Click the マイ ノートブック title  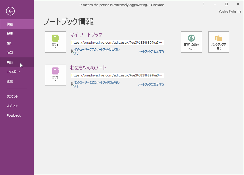(86, 35)
